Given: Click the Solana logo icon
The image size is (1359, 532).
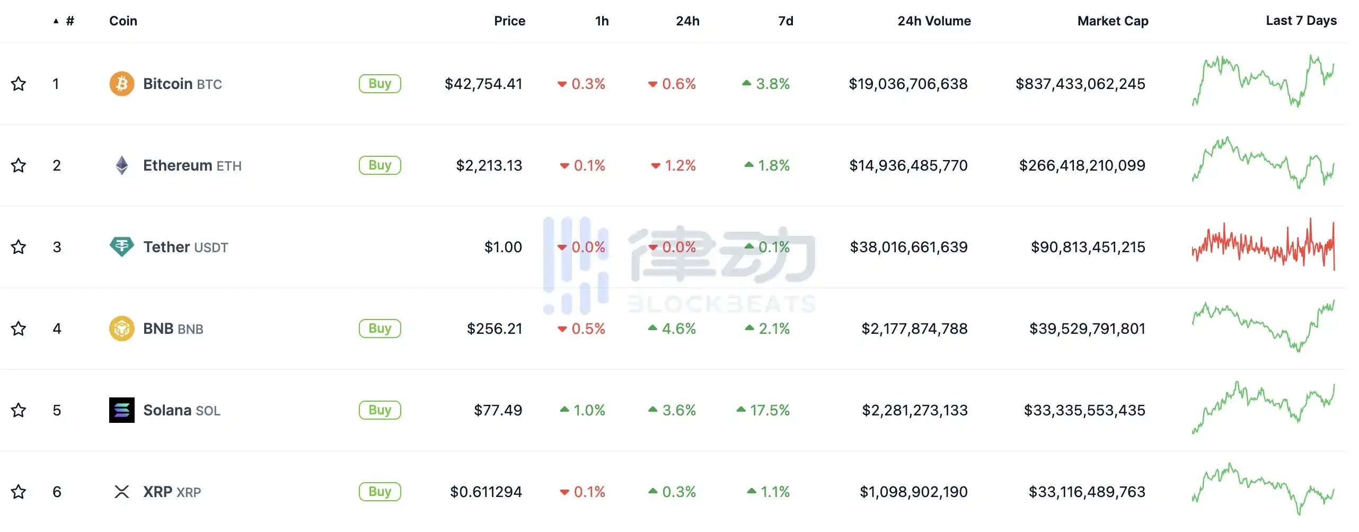Looking at the screenshot, I should coord(121,410).
